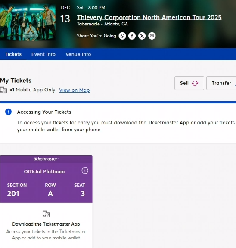Open Official Platinum info icon

85,170
